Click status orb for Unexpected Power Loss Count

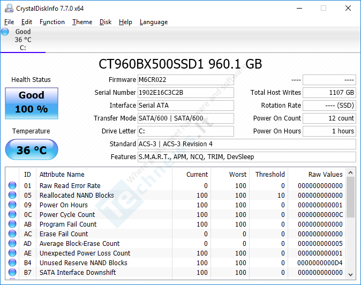12,253
